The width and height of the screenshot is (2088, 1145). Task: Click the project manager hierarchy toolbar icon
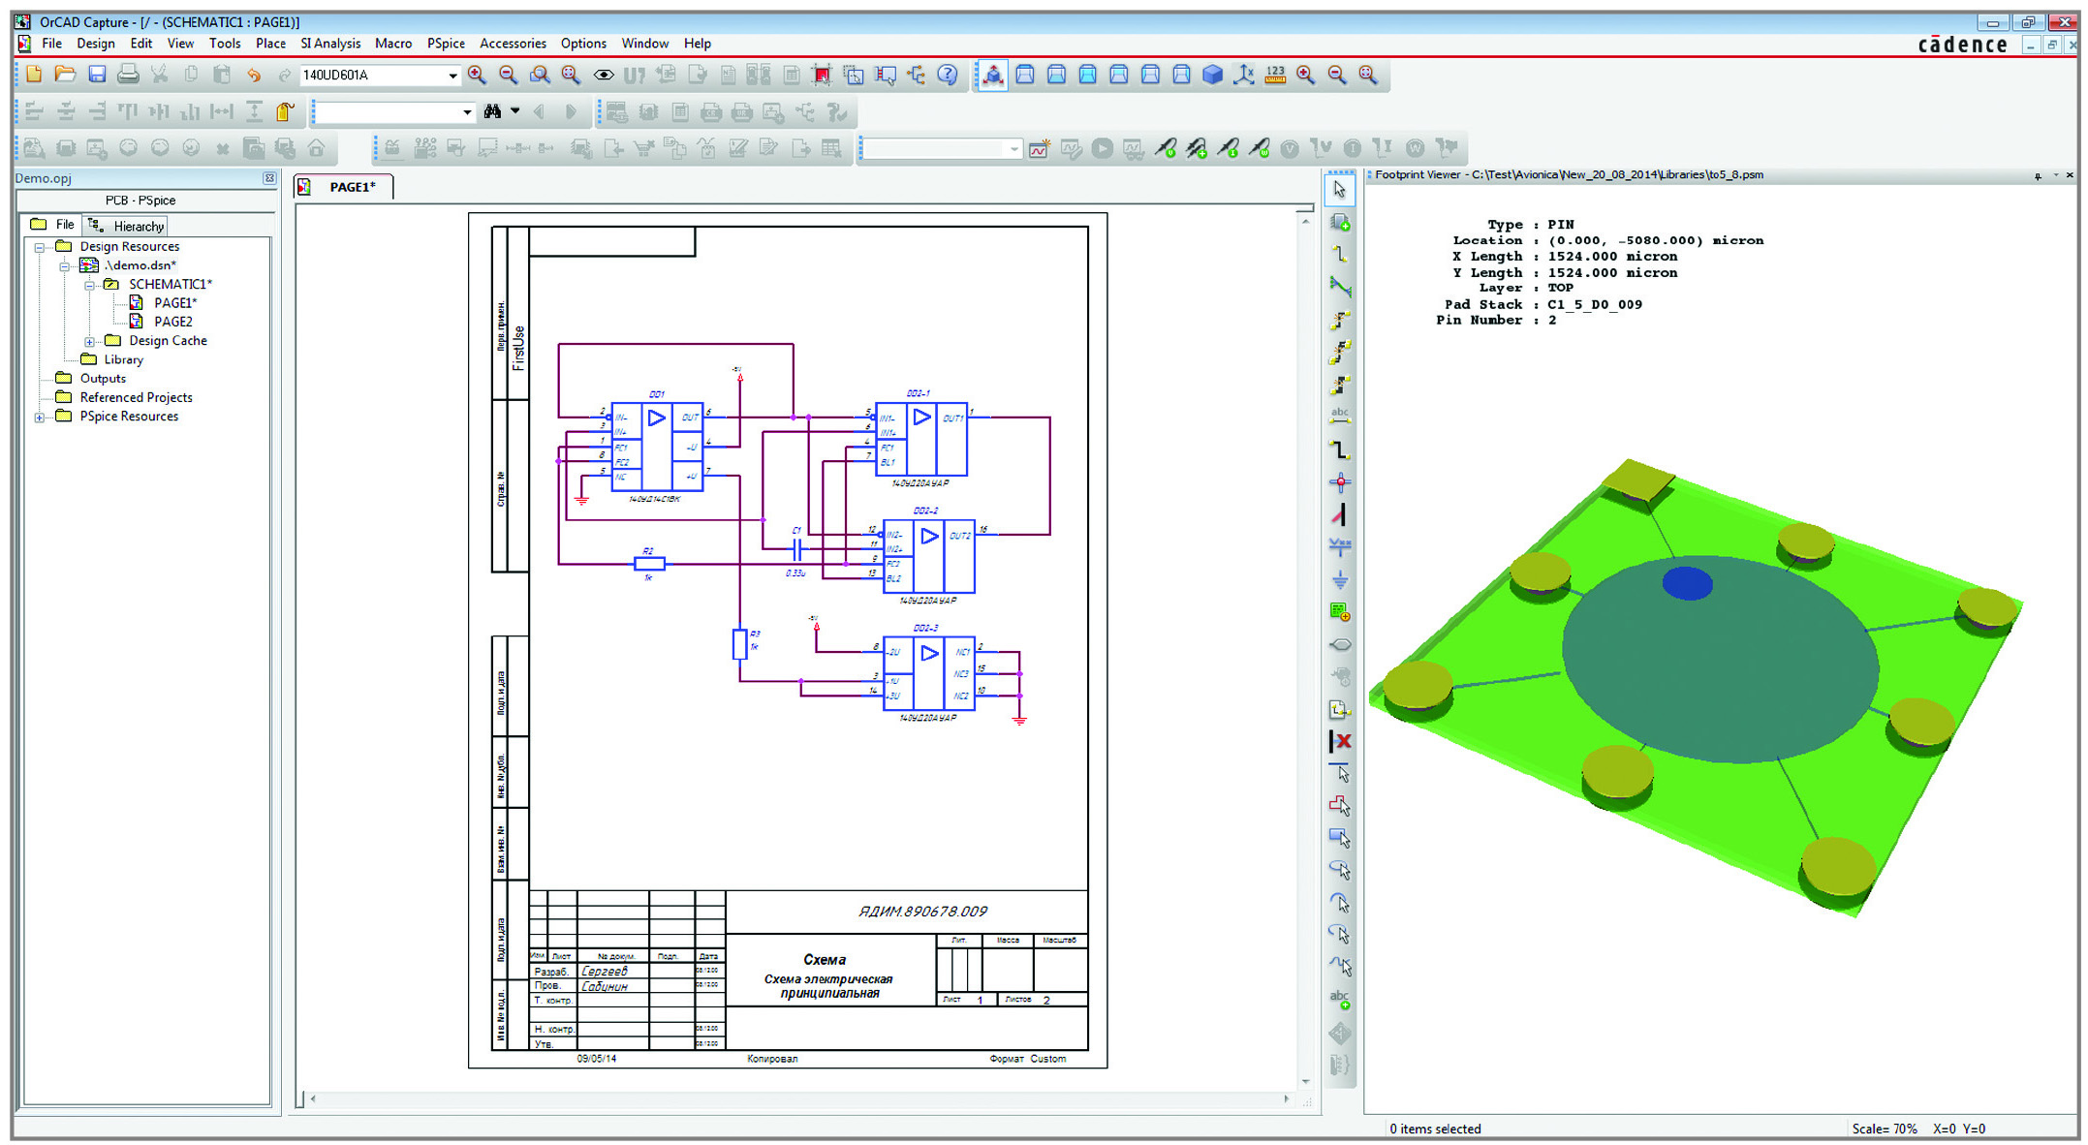click(917, 75)
